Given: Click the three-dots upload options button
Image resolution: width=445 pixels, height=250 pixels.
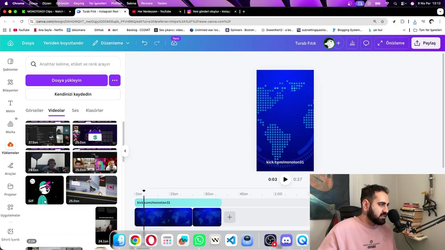Looking at the screenshot, I should 115,80.
